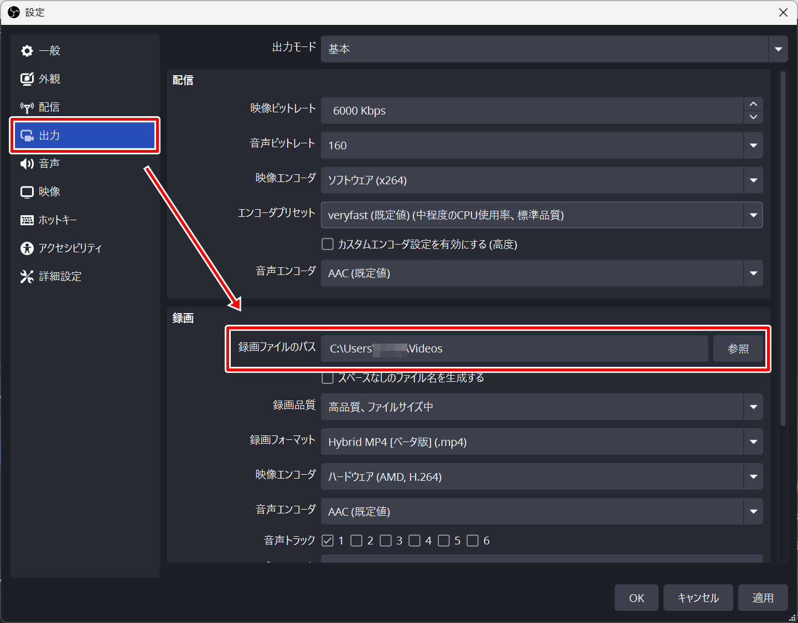Click the Advanced (詳細設定) tools icon
This screenshot has height=623, width=798.
coord(27,277)
